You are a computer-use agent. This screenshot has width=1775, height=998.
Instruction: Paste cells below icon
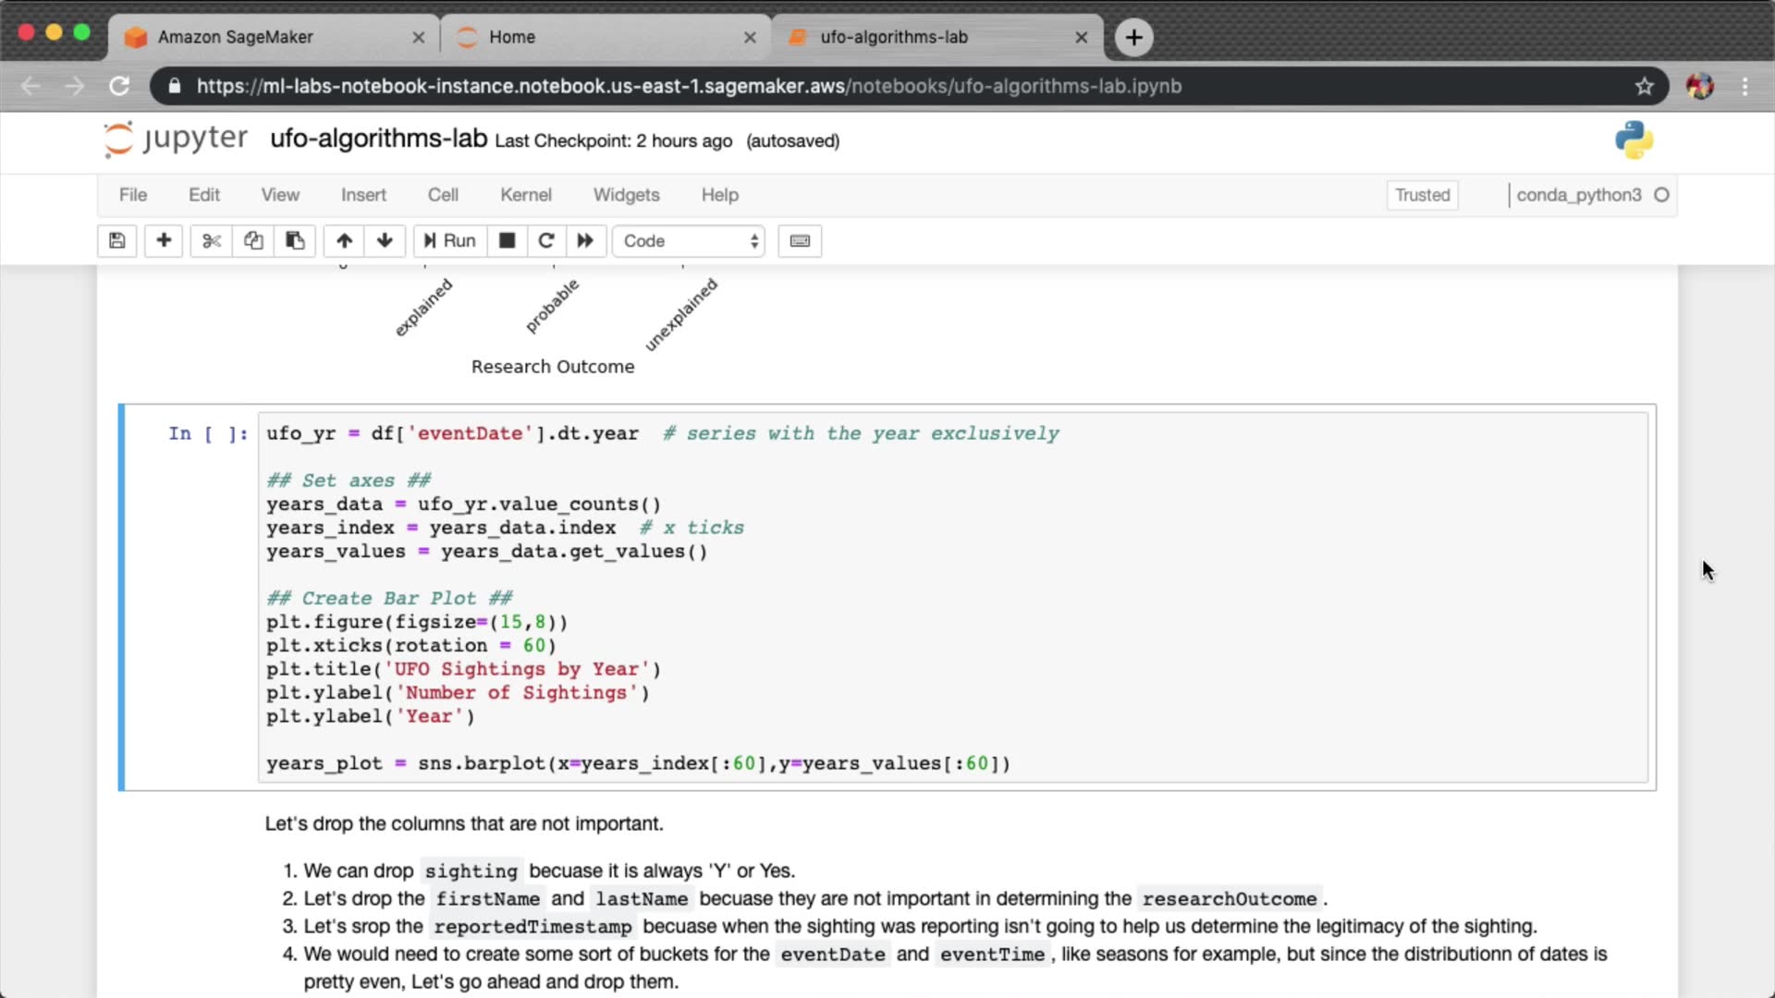tap(295, 241)
